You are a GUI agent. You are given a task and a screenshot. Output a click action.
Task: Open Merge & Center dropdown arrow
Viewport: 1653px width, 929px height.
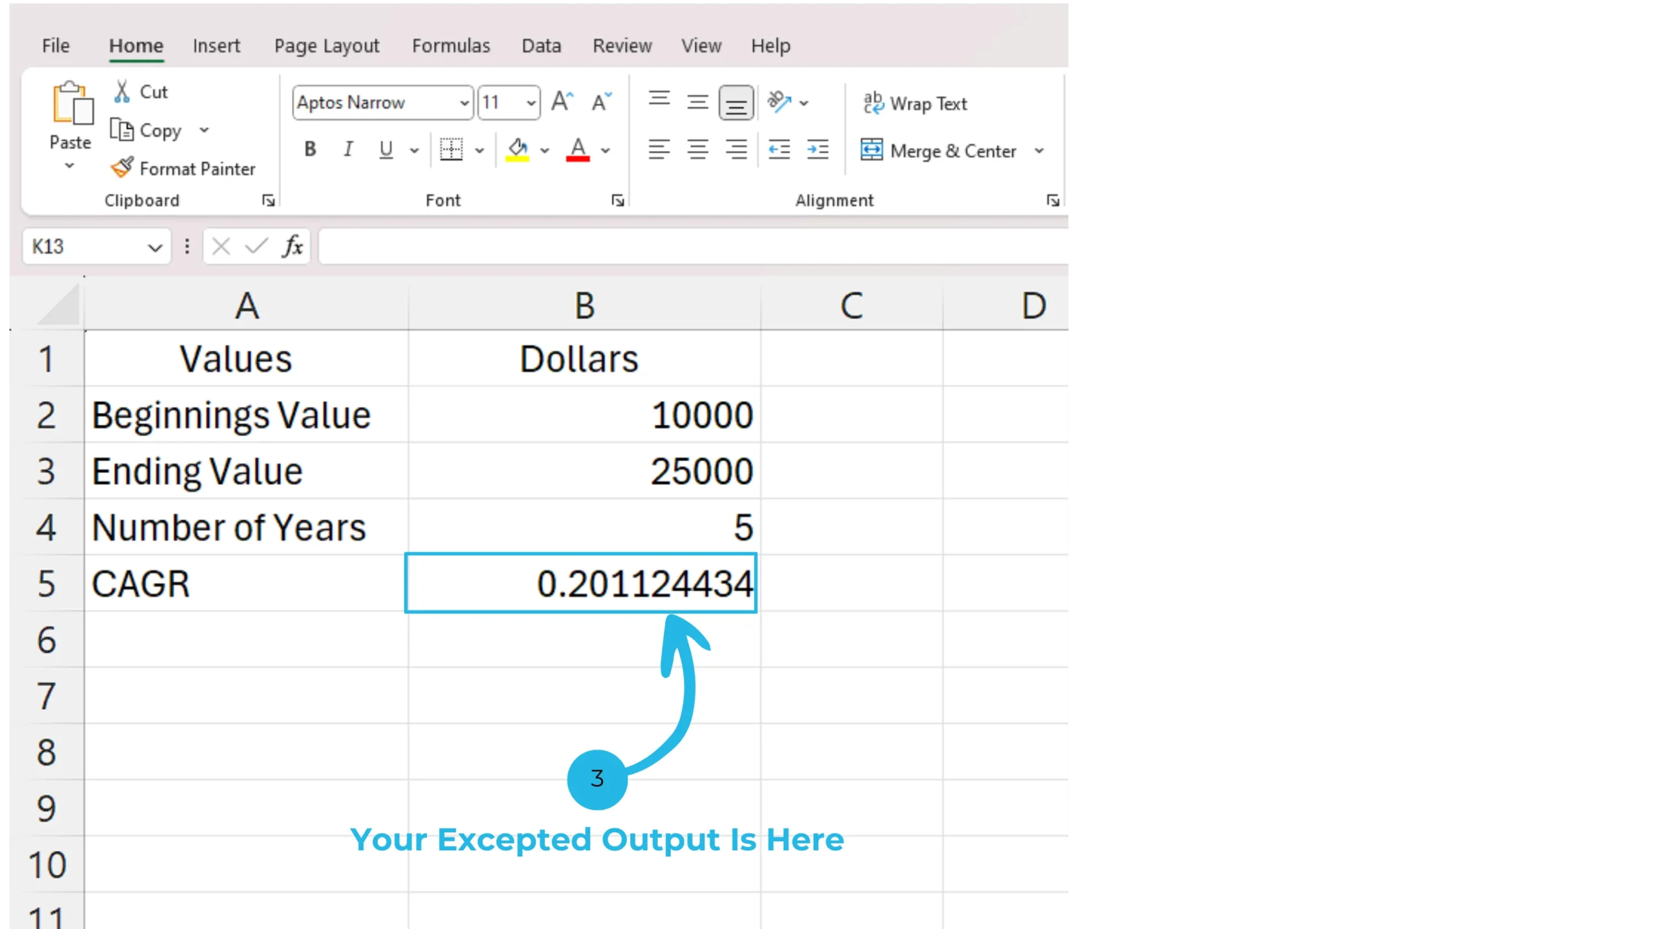point(1039,150)
